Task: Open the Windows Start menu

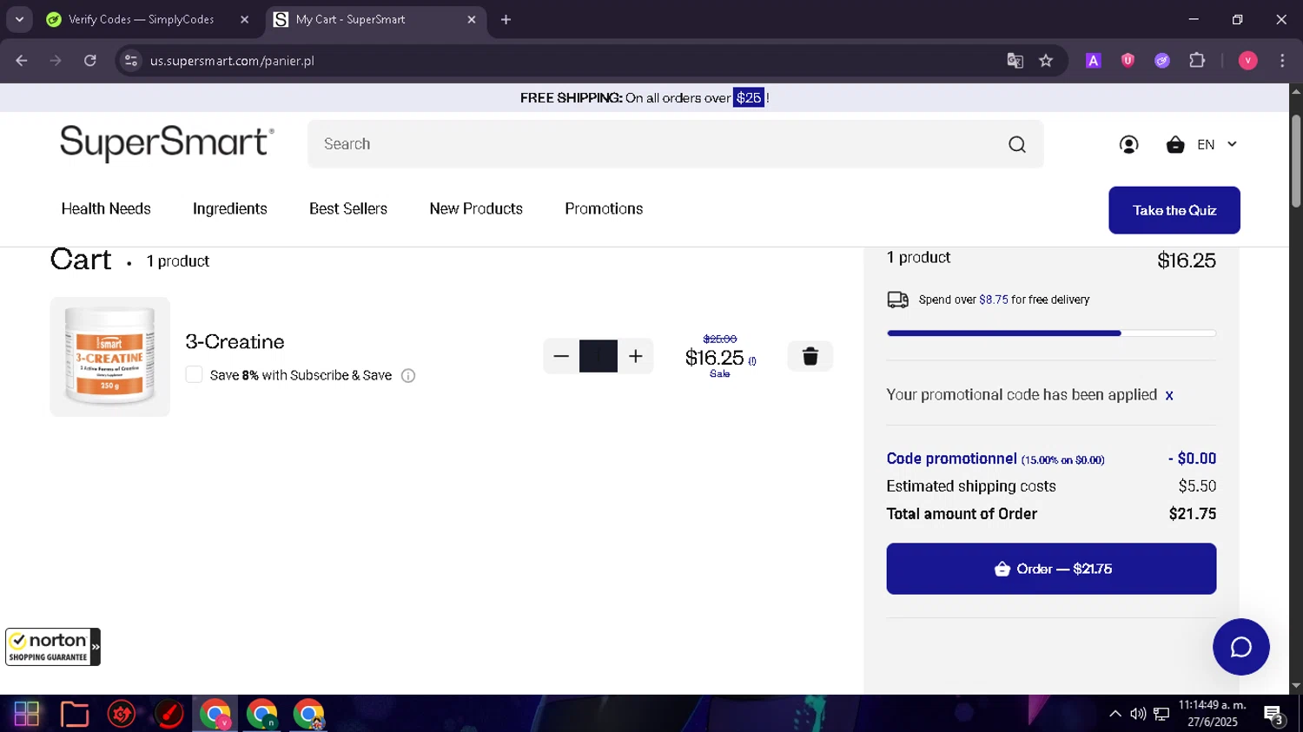Action: pos(26,714)
